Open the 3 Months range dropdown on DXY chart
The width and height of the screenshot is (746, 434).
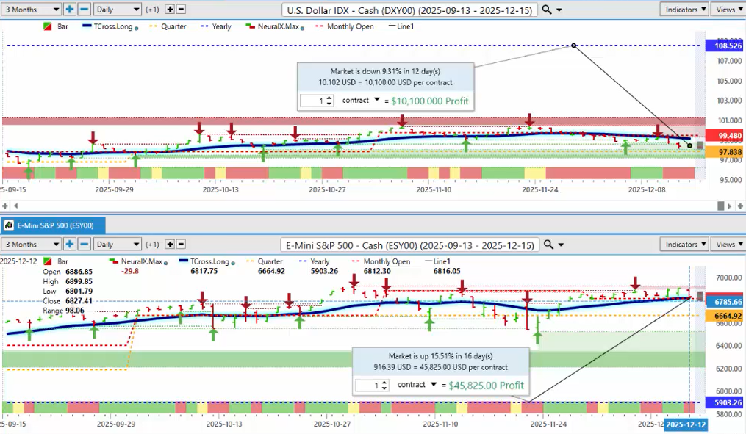pos(32,10)
